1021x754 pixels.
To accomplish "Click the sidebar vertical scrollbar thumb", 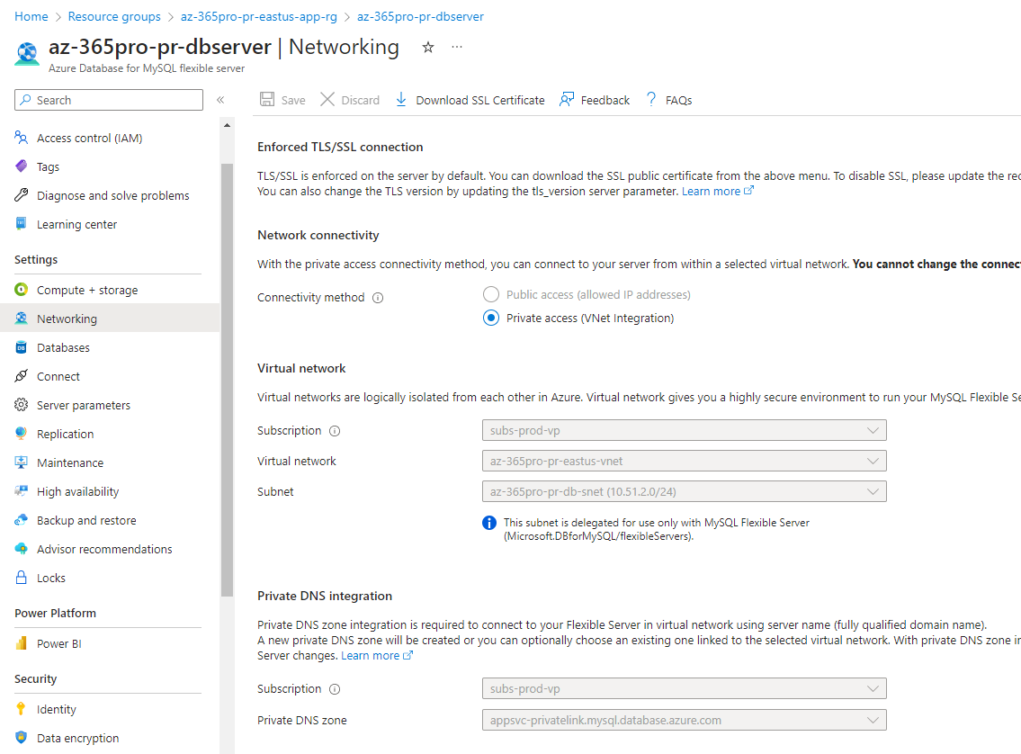I will click(228, 380).
